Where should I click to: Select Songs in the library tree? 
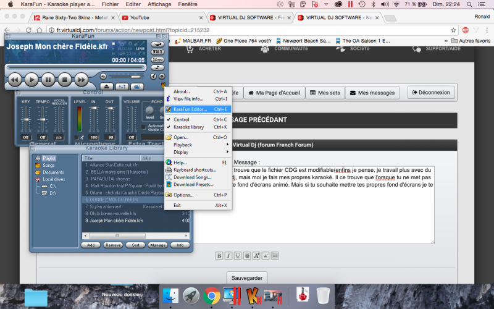click(49, 165)
